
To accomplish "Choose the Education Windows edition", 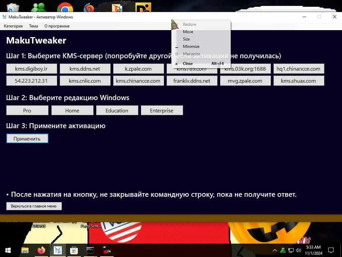I will click(x=117, y=110).
